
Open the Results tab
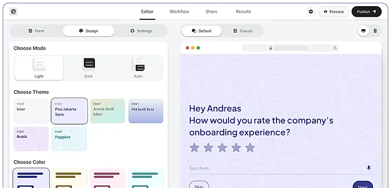click(x=243, y=12)
